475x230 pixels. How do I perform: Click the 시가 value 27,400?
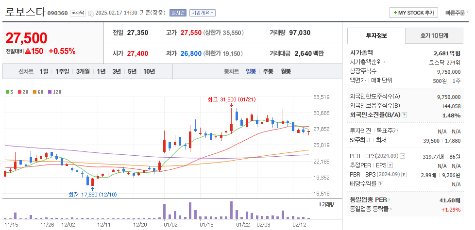pyautogui.click(x=137, y=53)
